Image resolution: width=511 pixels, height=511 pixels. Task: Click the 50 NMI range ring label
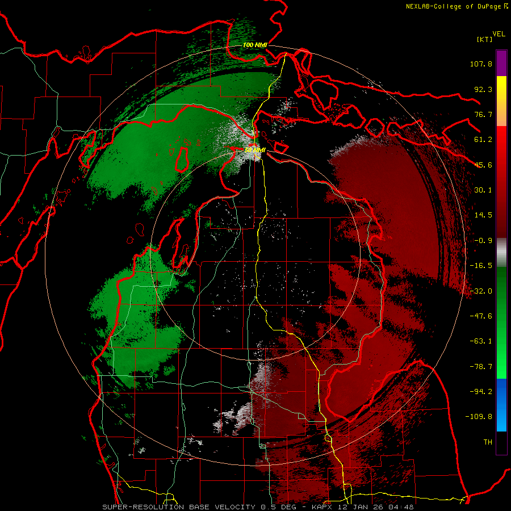point(255,150)
